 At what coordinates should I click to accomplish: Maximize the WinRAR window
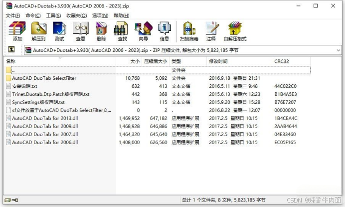316,6
